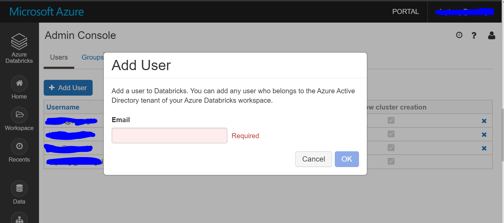Switch to the Users tab

click(59, 57)
